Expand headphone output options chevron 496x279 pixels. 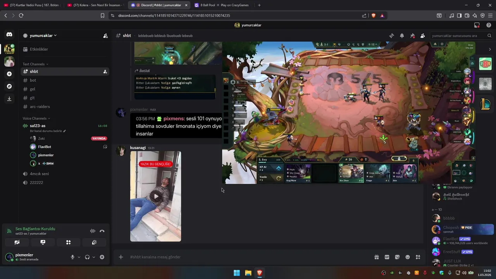94,257
